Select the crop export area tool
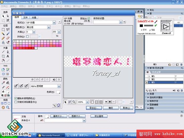 [x=70, y=102]
